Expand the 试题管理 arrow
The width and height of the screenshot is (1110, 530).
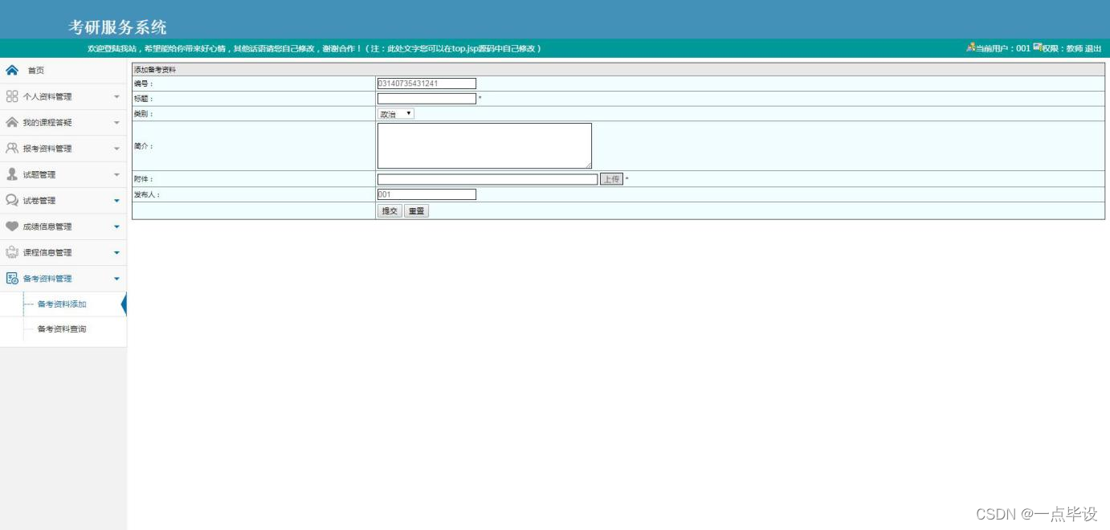click(x=116, y=175)
